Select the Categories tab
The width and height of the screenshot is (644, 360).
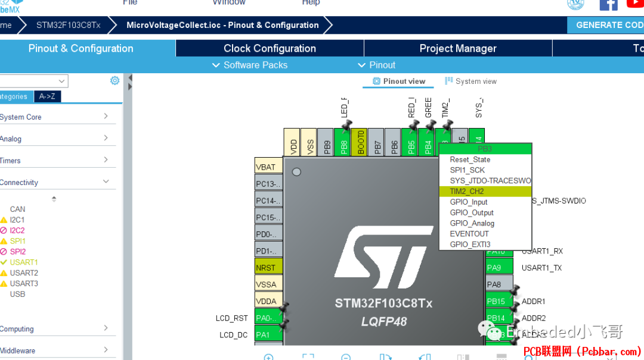tap(16, 96)
